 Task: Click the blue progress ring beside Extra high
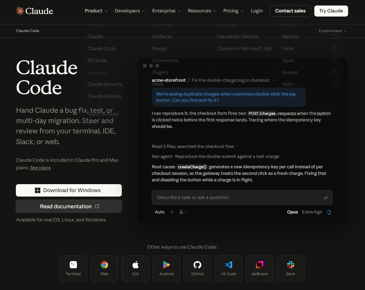point(328,212)
